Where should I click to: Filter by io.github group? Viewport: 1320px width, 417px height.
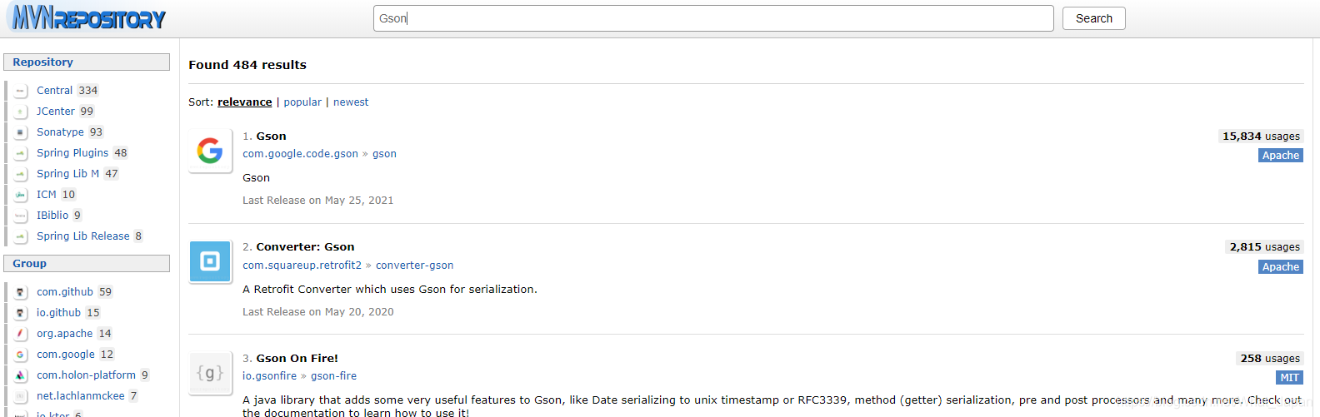[58, 313]
